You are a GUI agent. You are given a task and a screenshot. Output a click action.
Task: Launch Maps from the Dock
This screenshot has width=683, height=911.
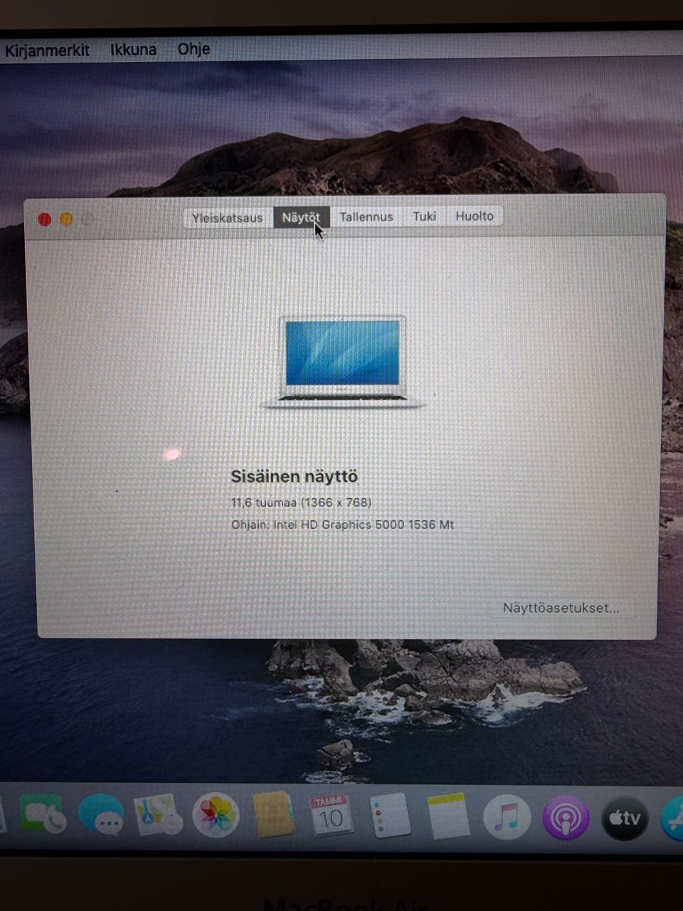coord(158,816)
